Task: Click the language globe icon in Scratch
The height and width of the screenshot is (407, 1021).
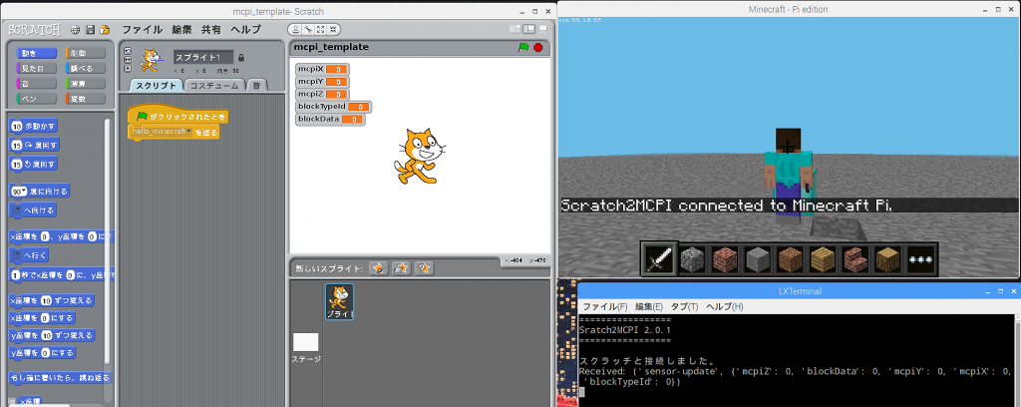Action: coord(76,29)
